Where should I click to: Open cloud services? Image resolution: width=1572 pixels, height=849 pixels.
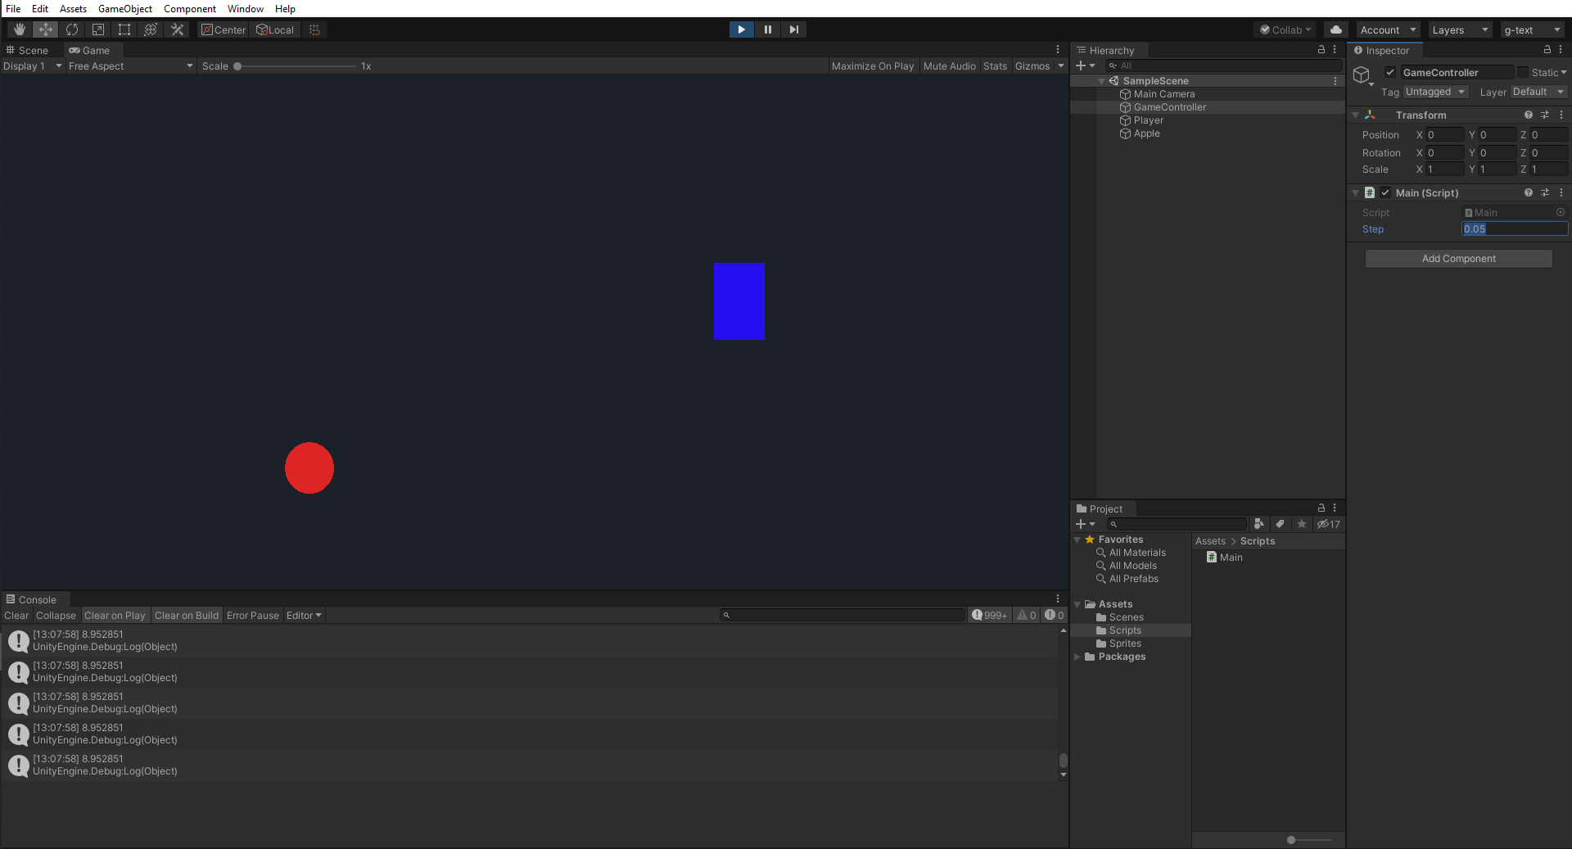coord(1336,29)
